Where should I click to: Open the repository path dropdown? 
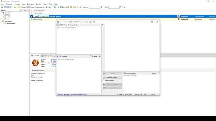click(45, 7)
